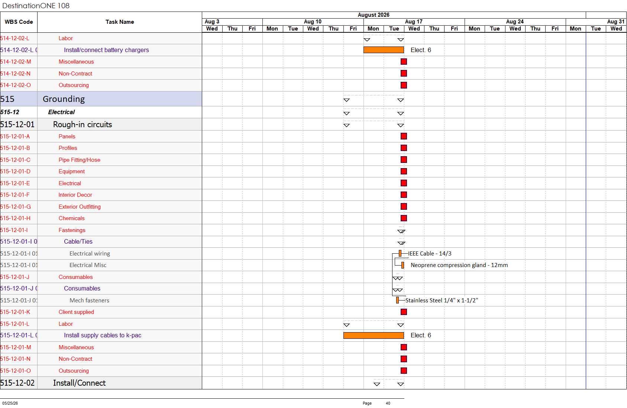This screenshot has width=627, height=408.
Task: Select the orange bar for Install/connect battery chargers
Action: tap(384, 50)
